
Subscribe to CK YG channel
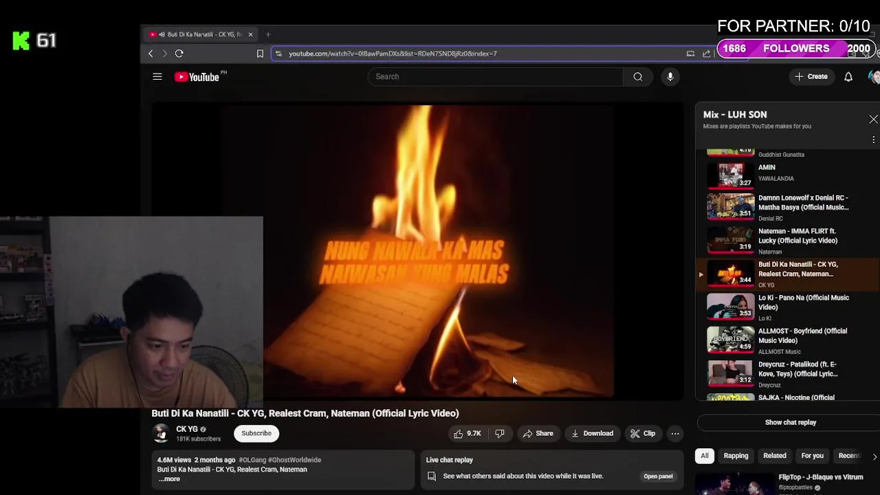pyautogui.click(x=256, y=434)
